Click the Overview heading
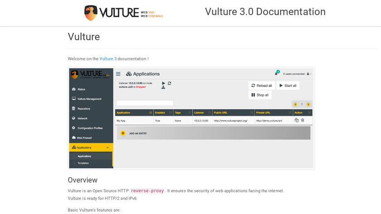The width and height of the screenshot is (381, 214). [x=83, y=180]
